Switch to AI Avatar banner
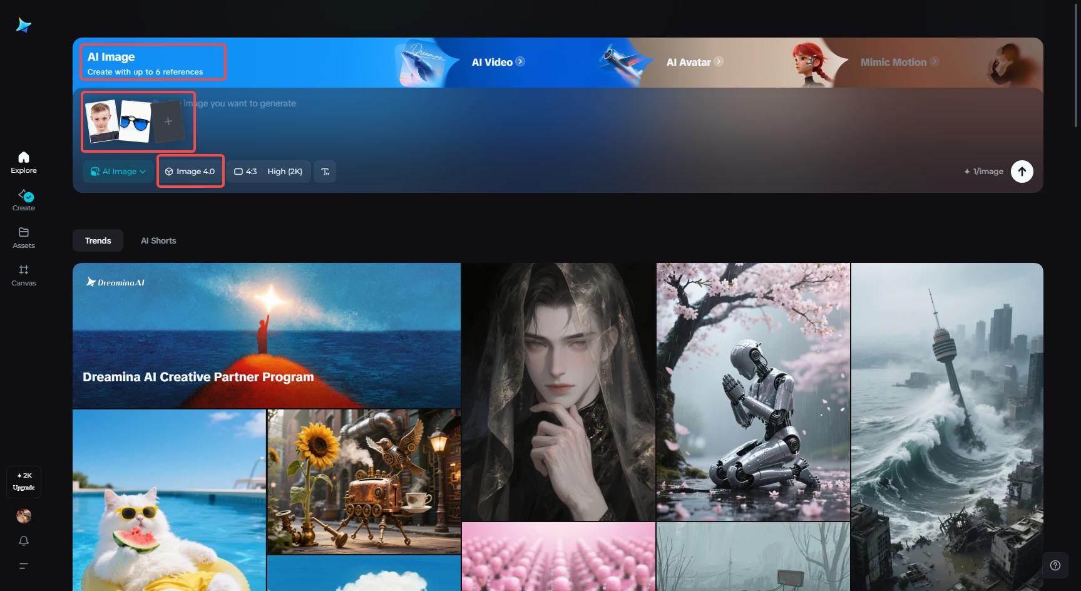The image size is (1081, 591). (689, 62)
